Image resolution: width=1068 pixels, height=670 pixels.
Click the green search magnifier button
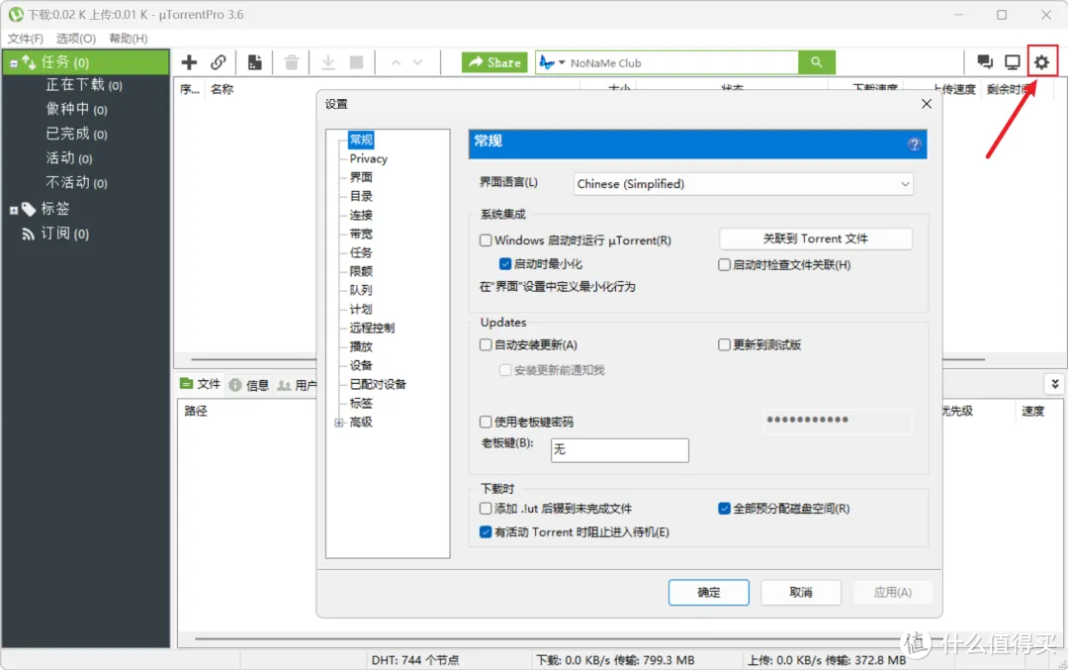click(816, 62)
